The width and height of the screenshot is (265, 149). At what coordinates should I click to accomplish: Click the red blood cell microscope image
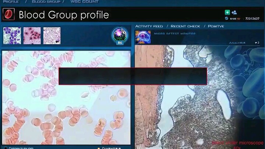[66, 97]
